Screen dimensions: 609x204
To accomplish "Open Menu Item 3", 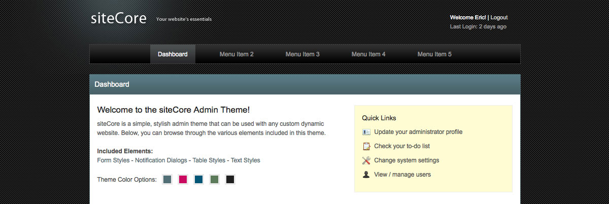I will 302,54.
